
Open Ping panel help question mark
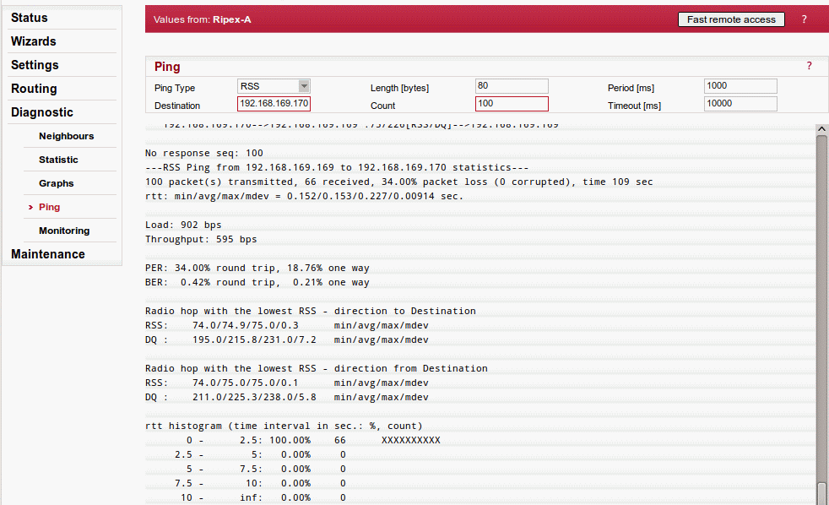pyautogui.click(x=809, y=66)
